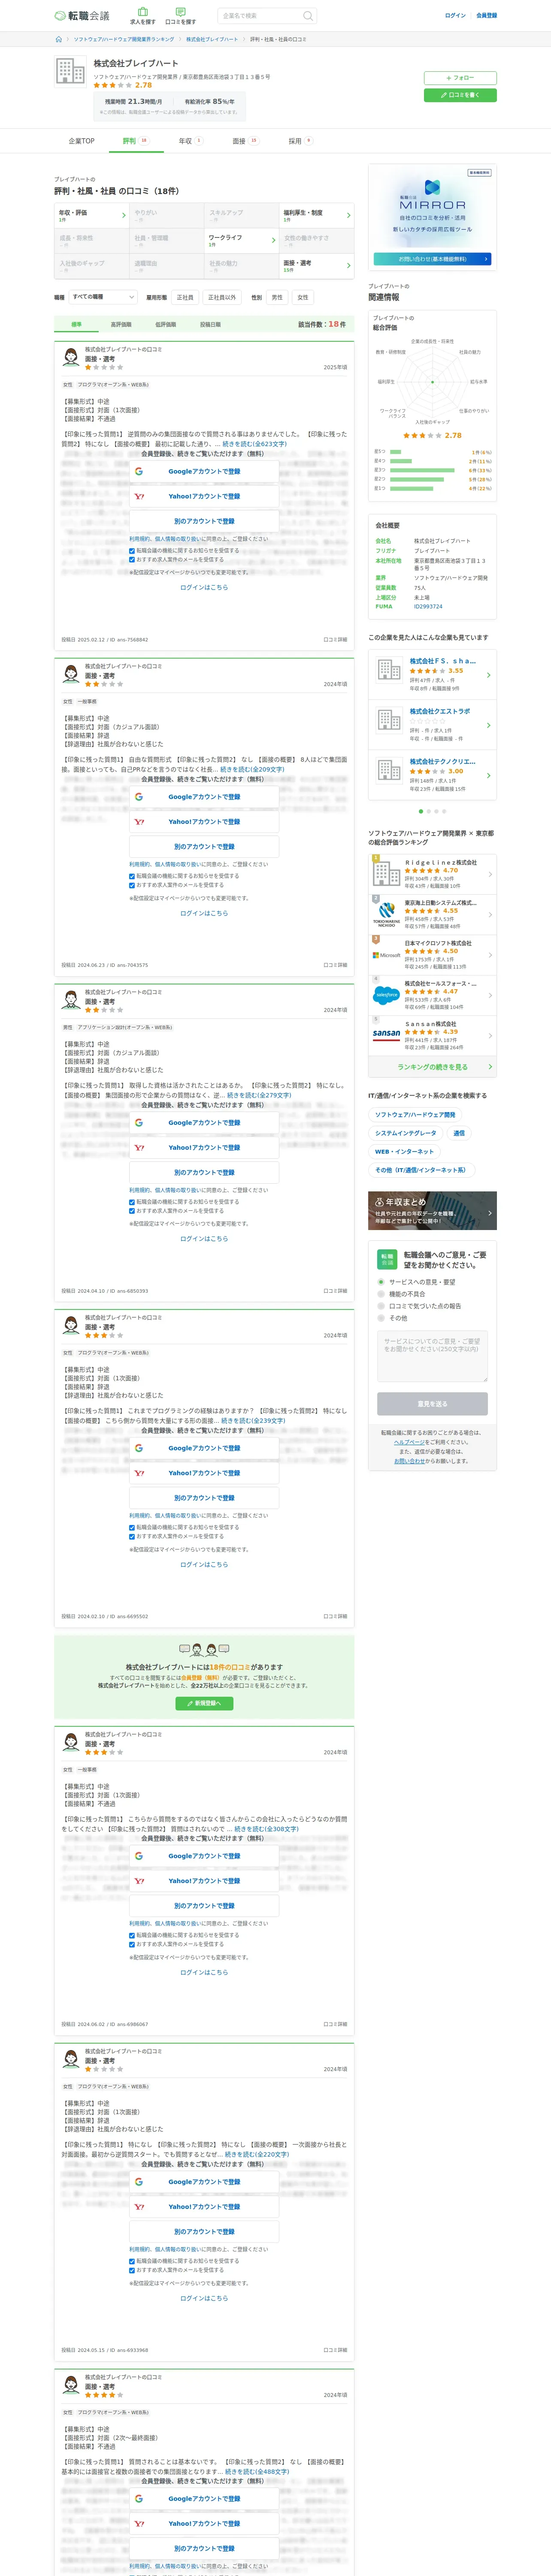
Task: Toggle 正社員以外 employment filter
Action: pyautogui.click(x=222, y=297)
